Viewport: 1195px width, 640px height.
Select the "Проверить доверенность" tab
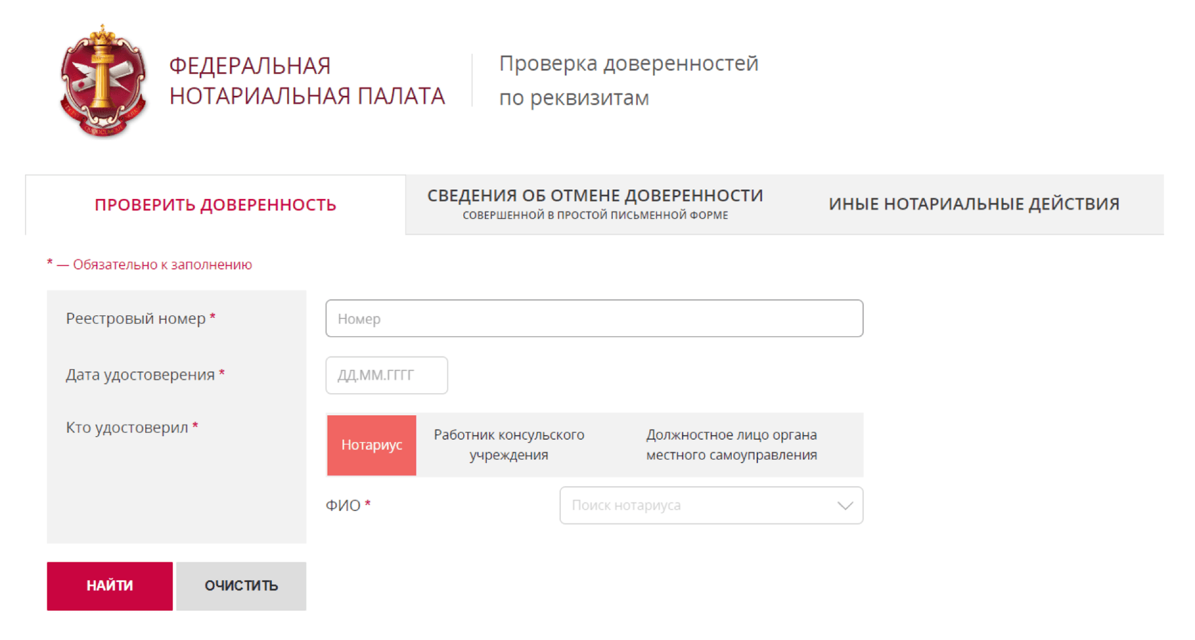pyautogui.click(x=215, y=204)
